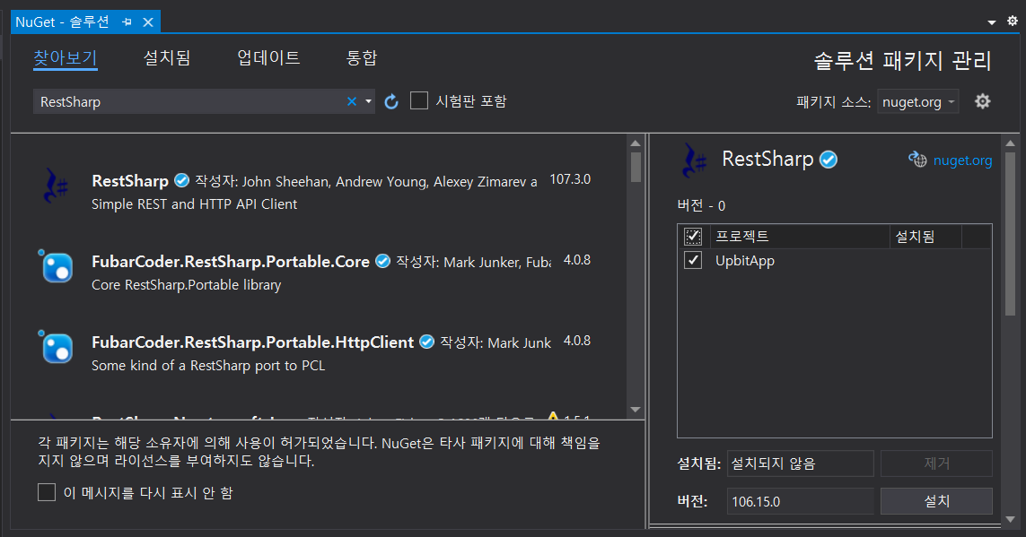
Task: Open the nuget.org link
Action: coord(962,160)
